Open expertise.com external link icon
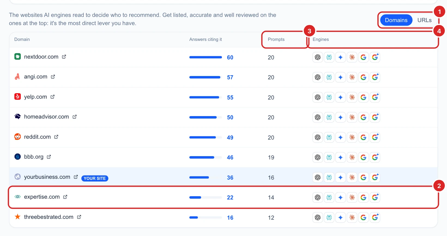The image size is (447, 236). pyautogui.click(x=65, y=197)
